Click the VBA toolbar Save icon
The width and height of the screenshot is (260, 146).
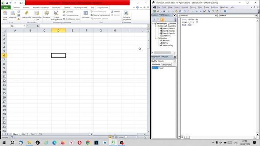click(x=164, y=11)
